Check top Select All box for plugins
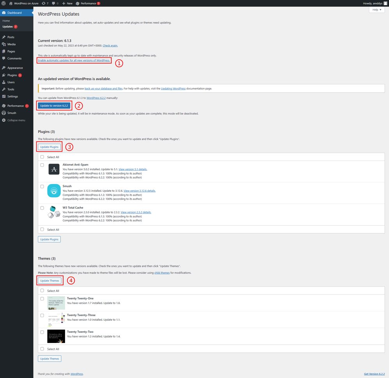This screenshot has width=389, height=378. [42, 157]
